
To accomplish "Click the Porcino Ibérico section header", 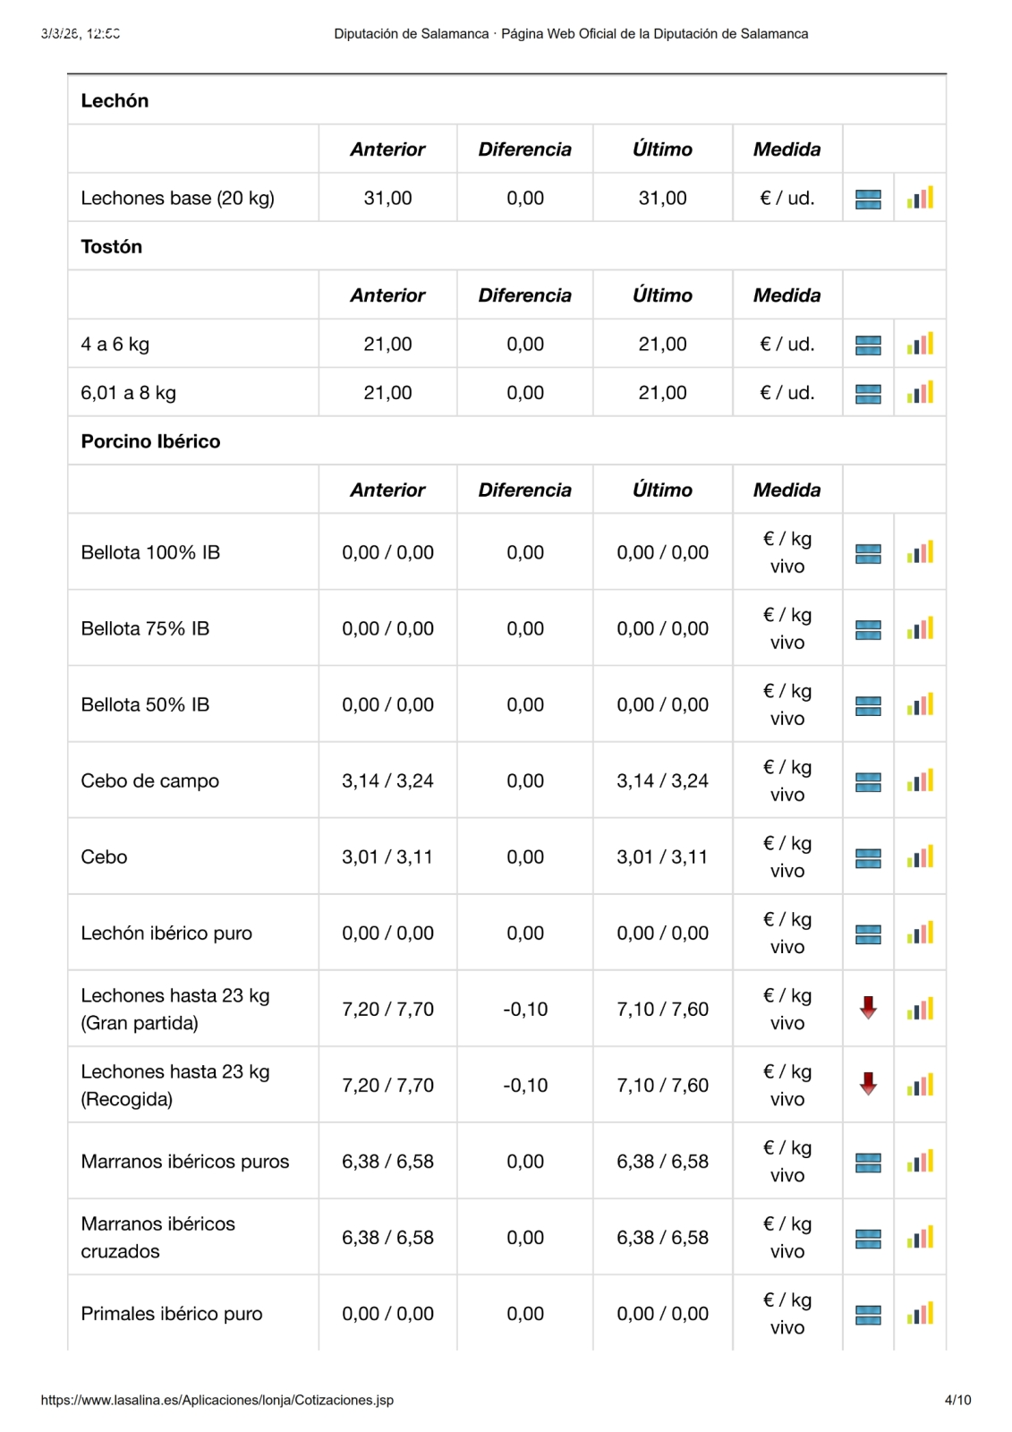I will coord(150,441).
